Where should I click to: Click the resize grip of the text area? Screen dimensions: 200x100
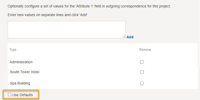pyautogui.click(x=124, y=37)
